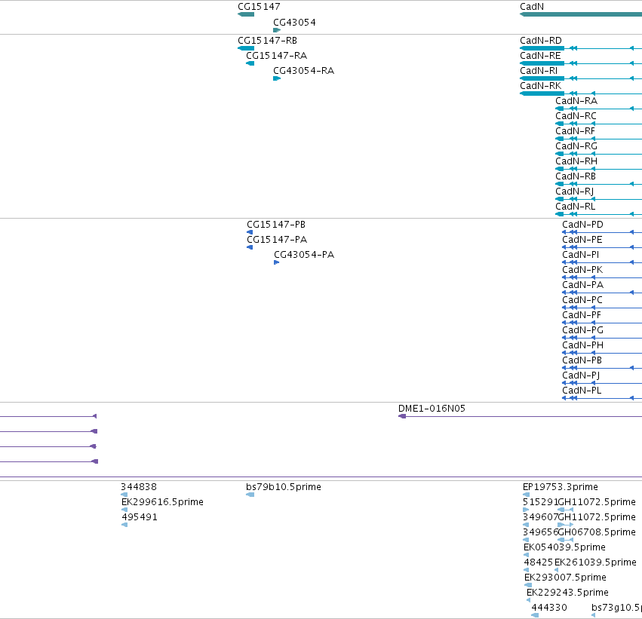The width and height of the screenshot is (642, 619).
Task: Select protein CadN-PK
Action: click(582, 270)
